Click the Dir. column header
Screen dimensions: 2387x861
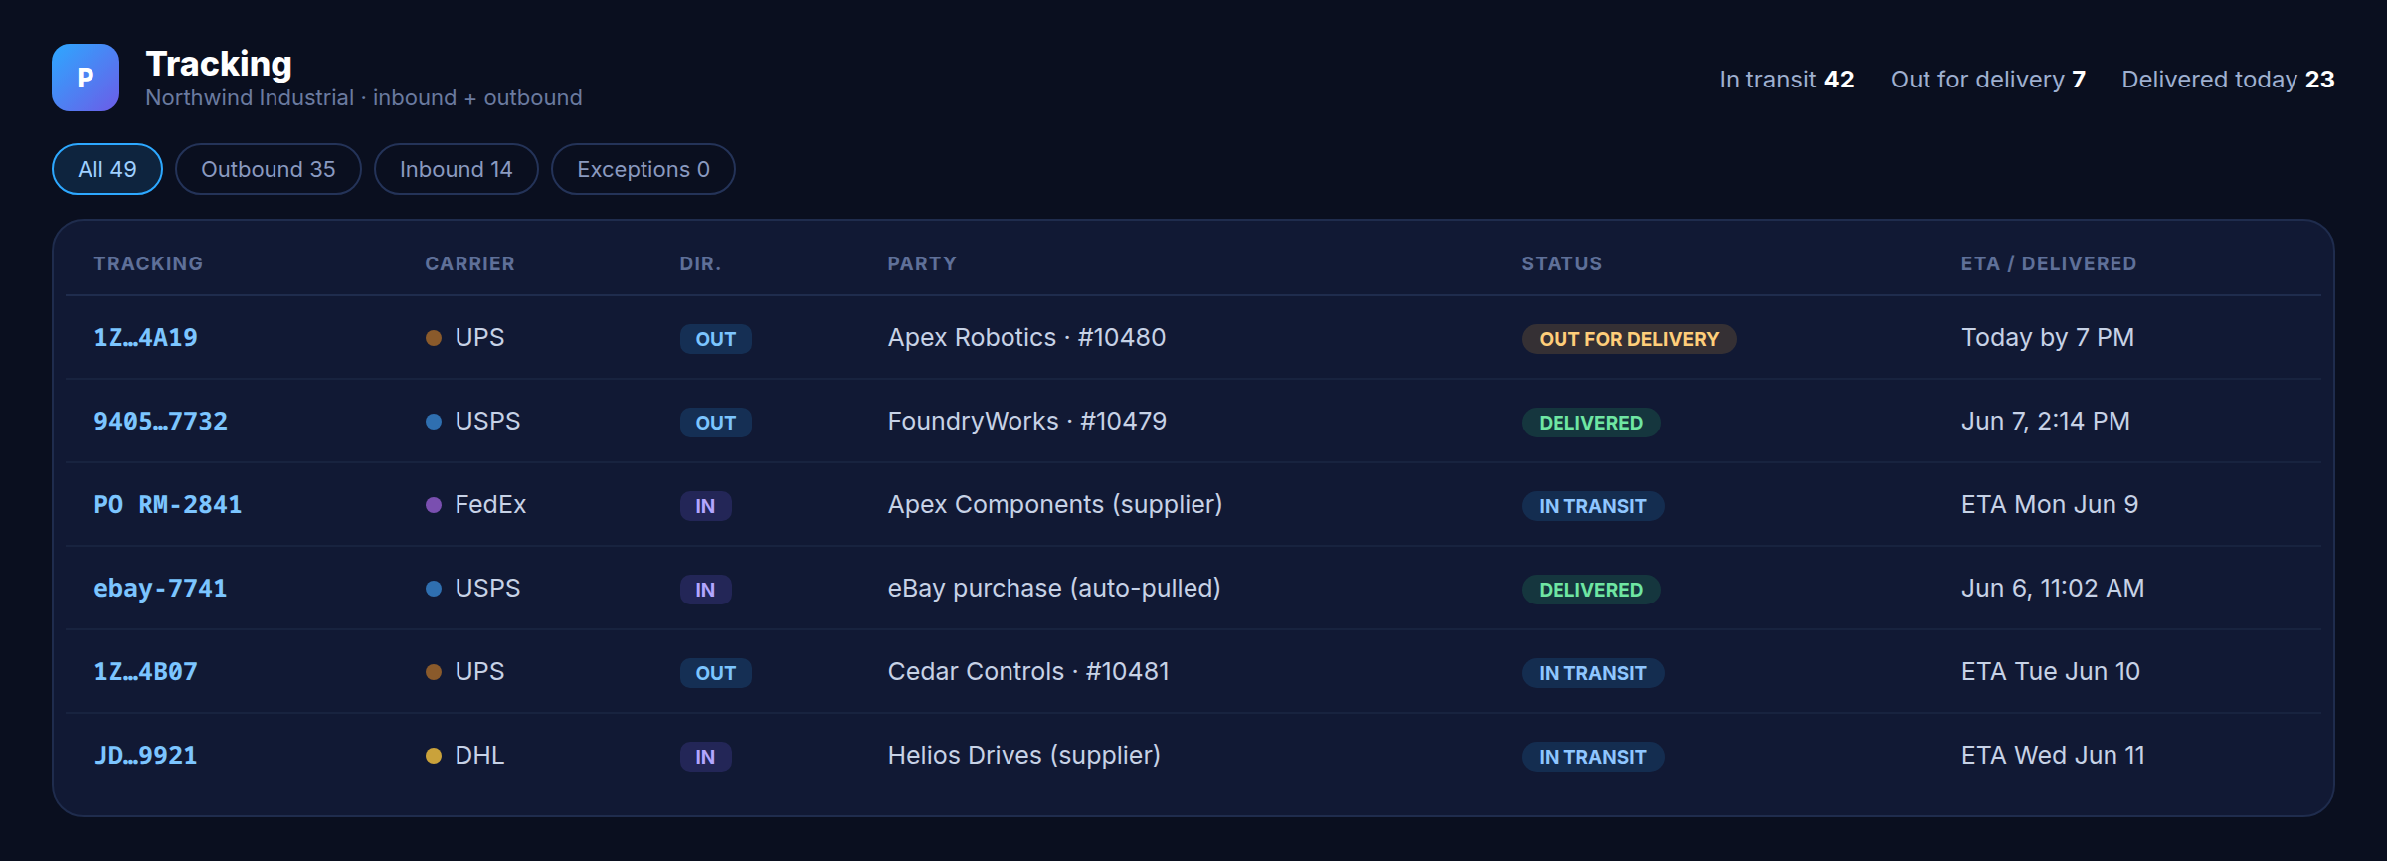point(700,263)
